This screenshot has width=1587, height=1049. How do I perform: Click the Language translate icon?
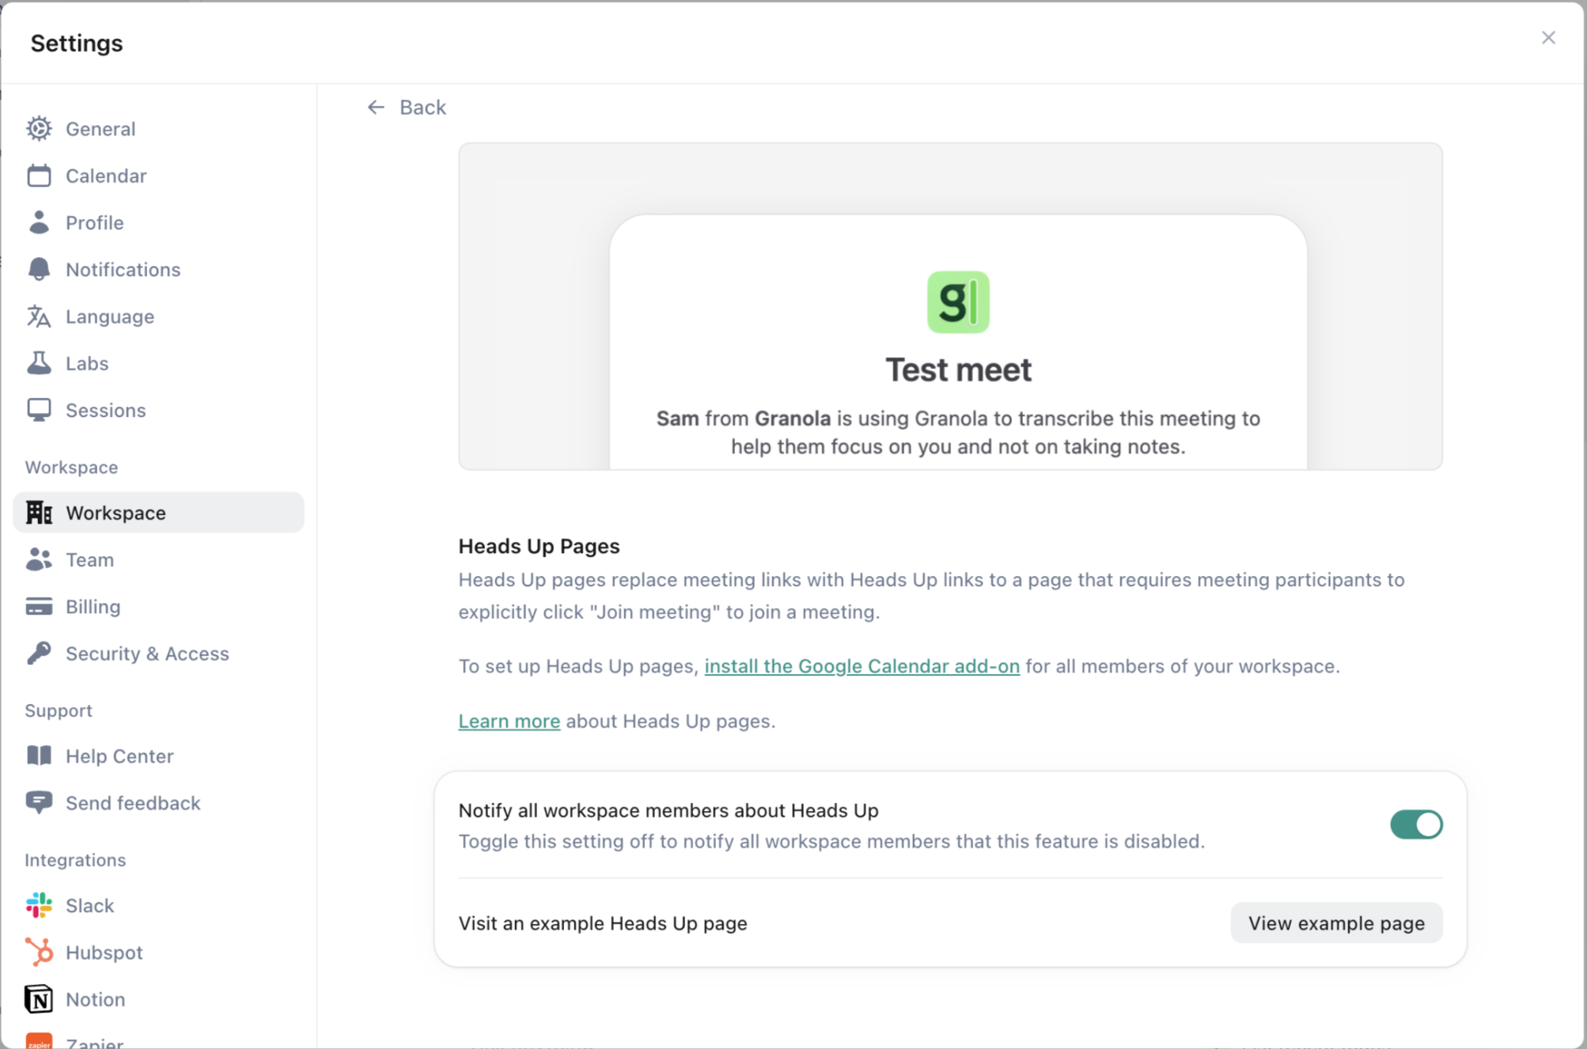click(39, 316)
